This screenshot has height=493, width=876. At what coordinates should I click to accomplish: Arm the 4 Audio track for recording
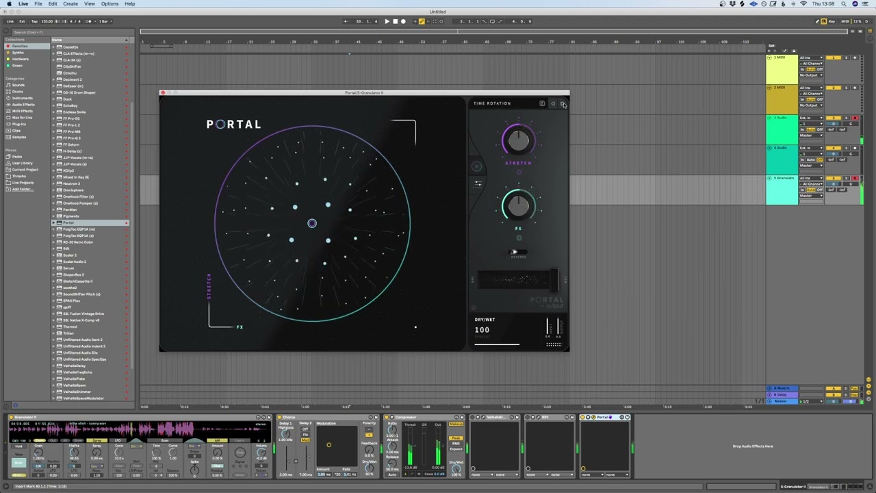pos(855,148)
